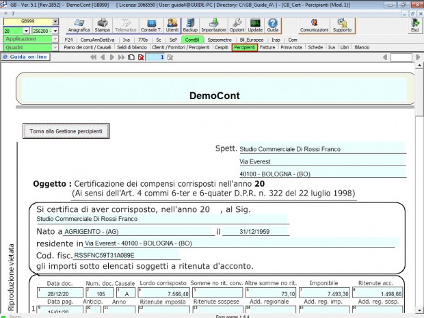Open Supporto toolbar icon

[x=343, y=25]
